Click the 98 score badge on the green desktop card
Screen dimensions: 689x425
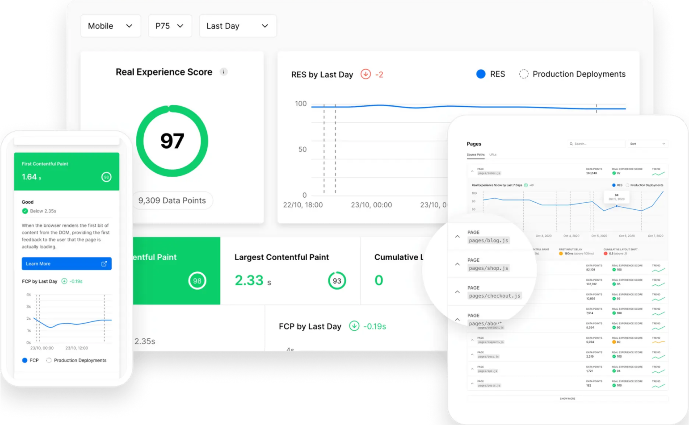click(197, 281)
